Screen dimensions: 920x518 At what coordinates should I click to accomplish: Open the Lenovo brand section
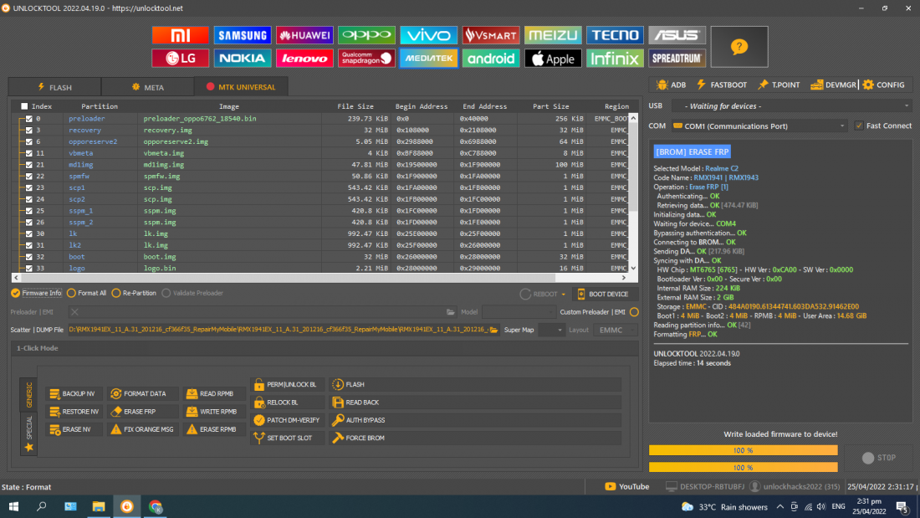click(304, 58)
